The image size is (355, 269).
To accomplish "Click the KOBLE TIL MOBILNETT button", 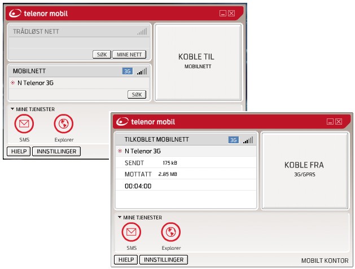I will [x=198, y=62].
